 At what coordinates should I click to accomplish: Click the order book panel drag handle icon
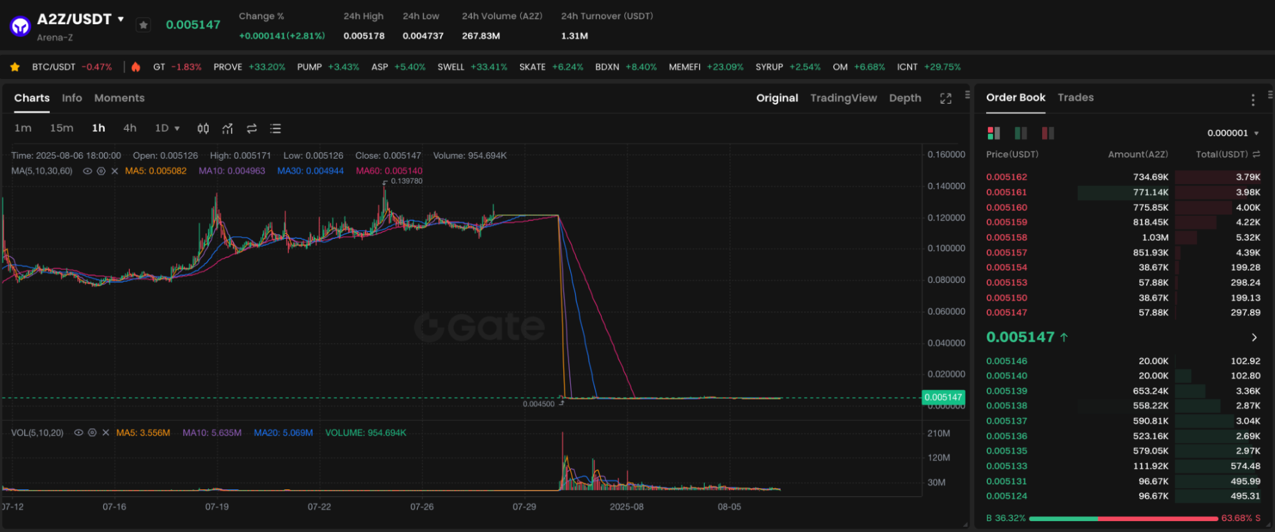click(1270, 95)
